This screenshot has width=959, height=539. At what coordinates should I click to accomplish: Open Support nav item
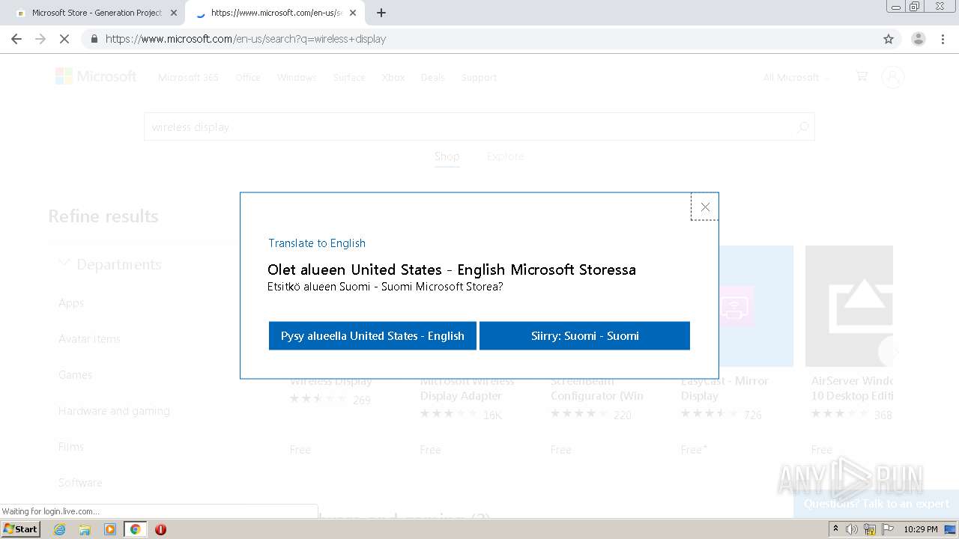pyautogui.click(x=479, y=77)
